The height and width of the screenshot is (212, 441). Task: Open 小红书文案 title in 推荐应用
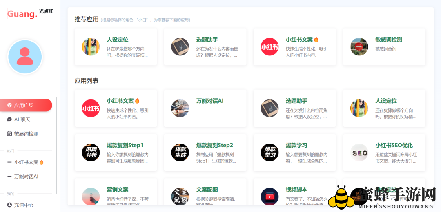point(299,40)
